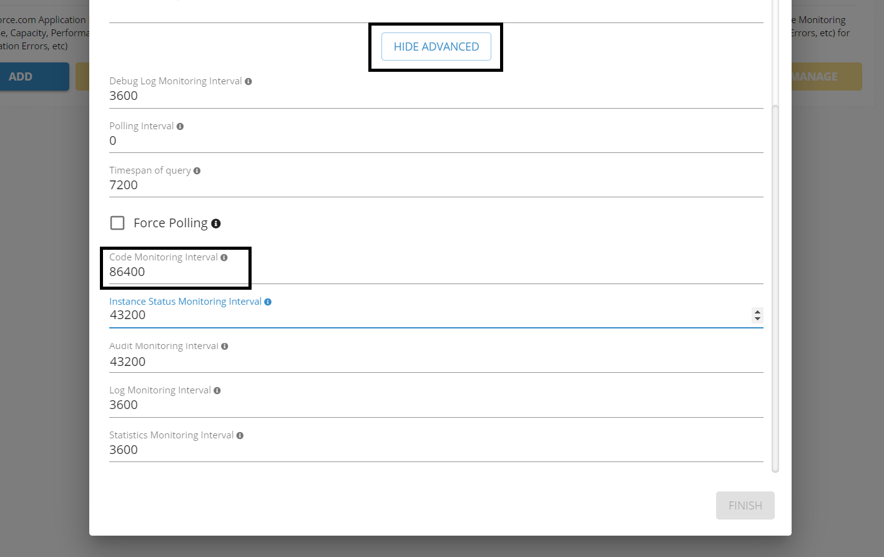This screenshot has height=557, width=884.
Task: Click the Polling Interval info icon
Action: pyautogui.click(x=180, y=126)
